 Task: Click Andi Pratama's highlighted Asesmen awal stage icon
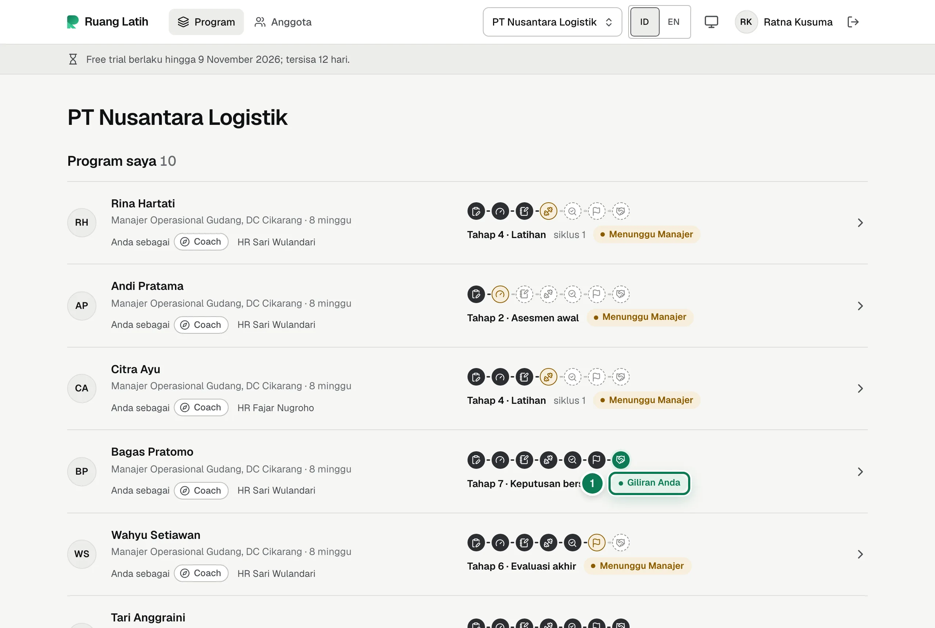[500, 294]
